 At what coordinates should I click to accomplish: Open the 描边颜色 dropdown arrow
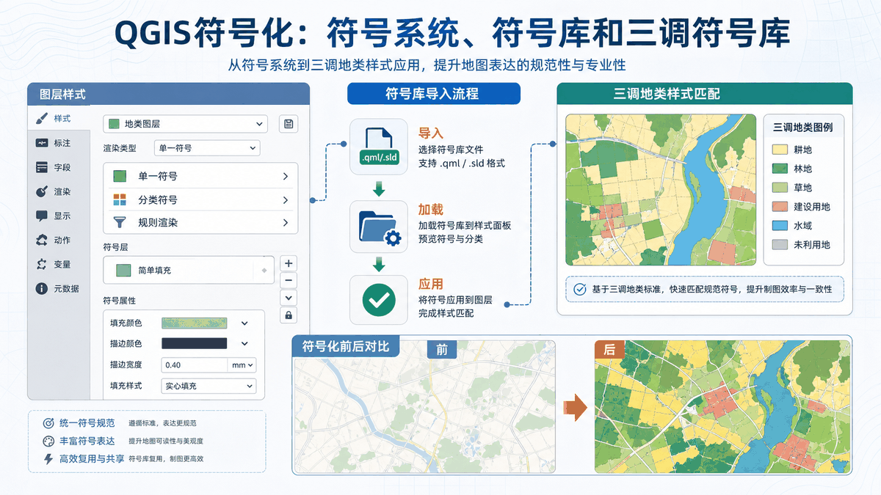point(244,343)
